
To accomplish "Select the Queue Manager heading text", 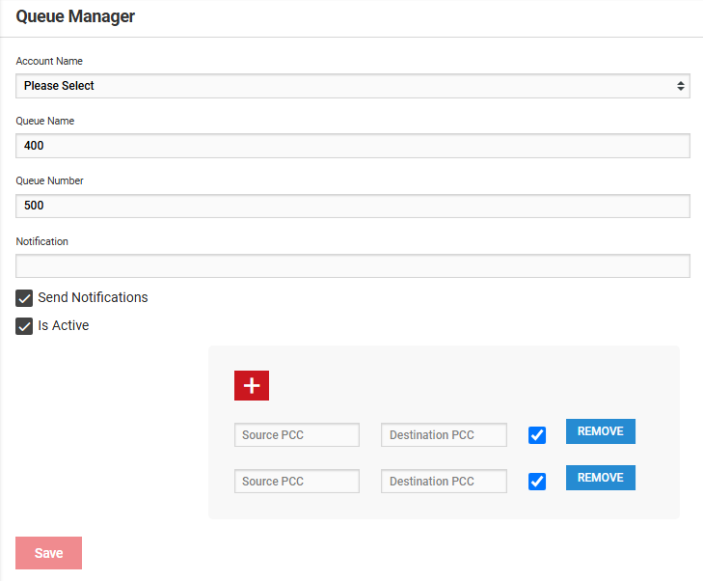I will tap(75, 16).
